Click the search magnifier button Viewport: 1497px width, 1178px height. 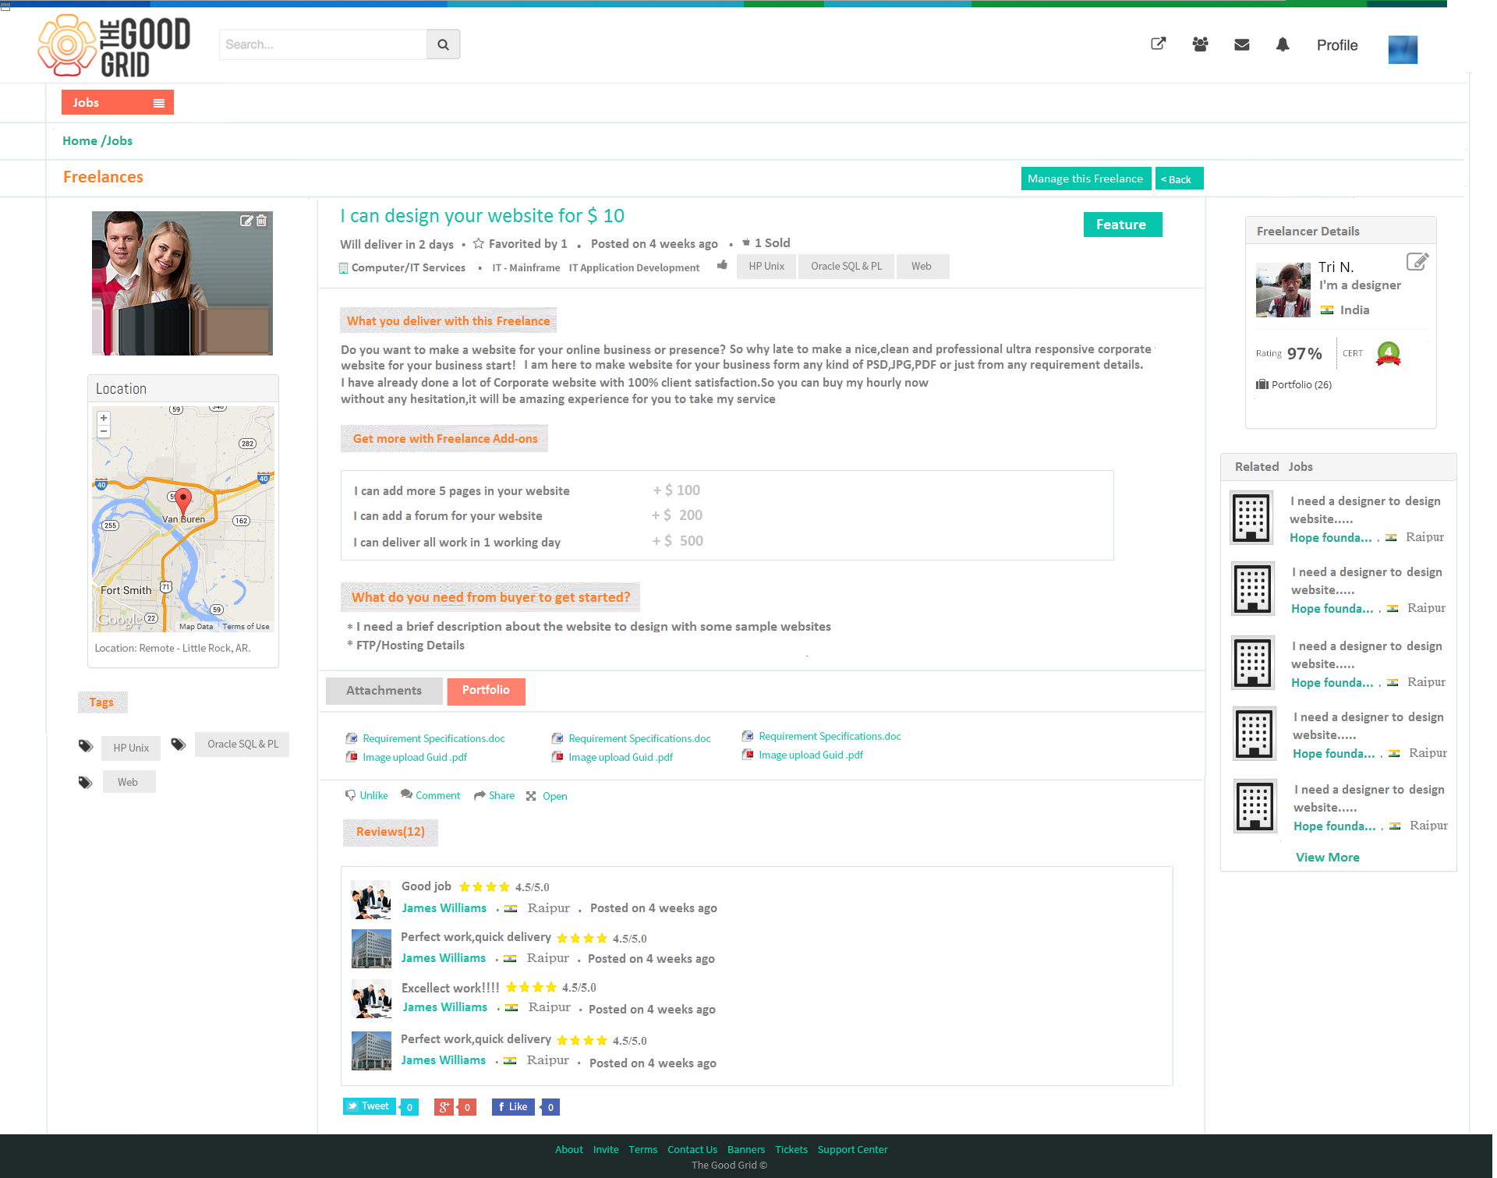point(443,44)
